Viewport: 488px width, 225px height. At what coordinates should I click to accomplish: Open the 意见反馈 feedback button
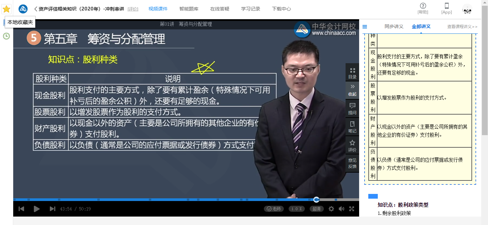pos(352,163)
